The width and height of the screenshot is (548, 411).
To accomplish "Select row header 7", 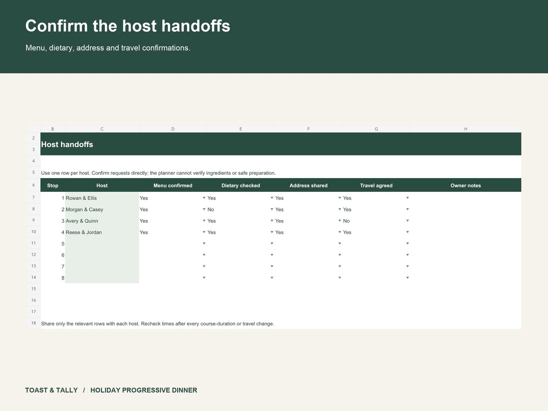I will pos(34,198).
